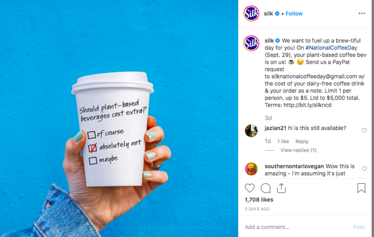
Task: Open jazlan21's profile avatar
Action: pos(251,131)
